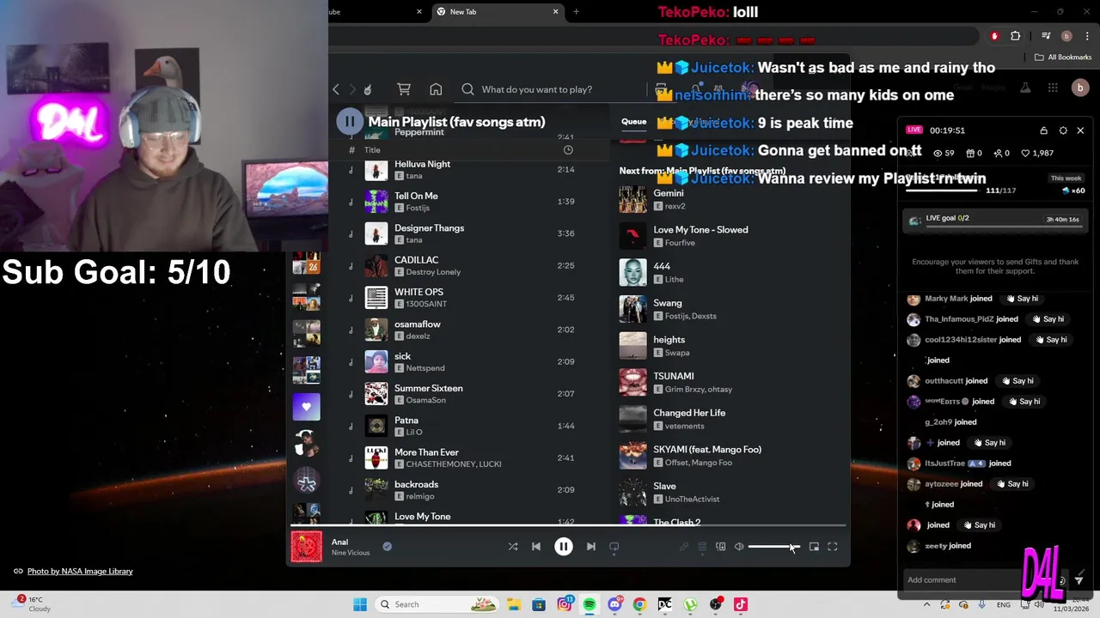Image resolution: width=1100 pixels, height=618 pixels.
Task: Select the Queue tab
Action: (633, 122)
